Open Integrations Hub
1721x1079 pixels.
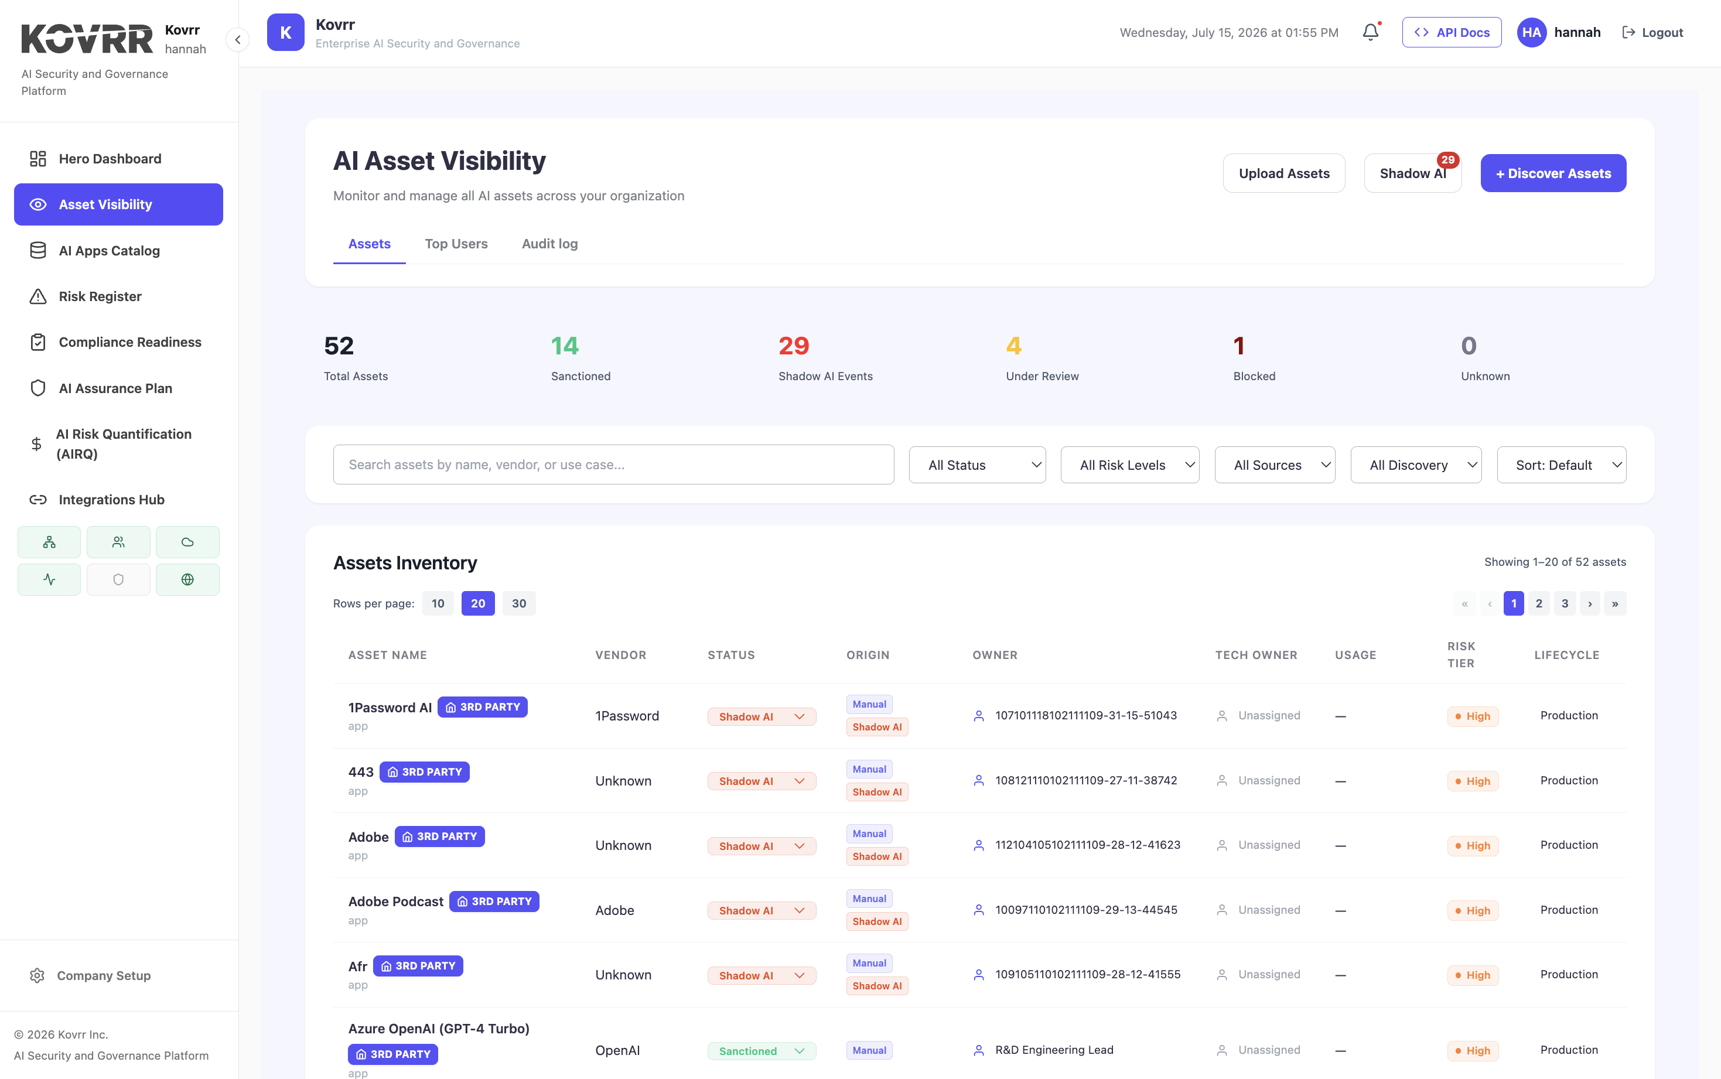click(x=118, y=500)
